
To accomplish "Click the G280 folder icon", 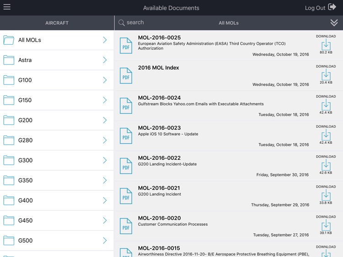I will click(9, 140).
